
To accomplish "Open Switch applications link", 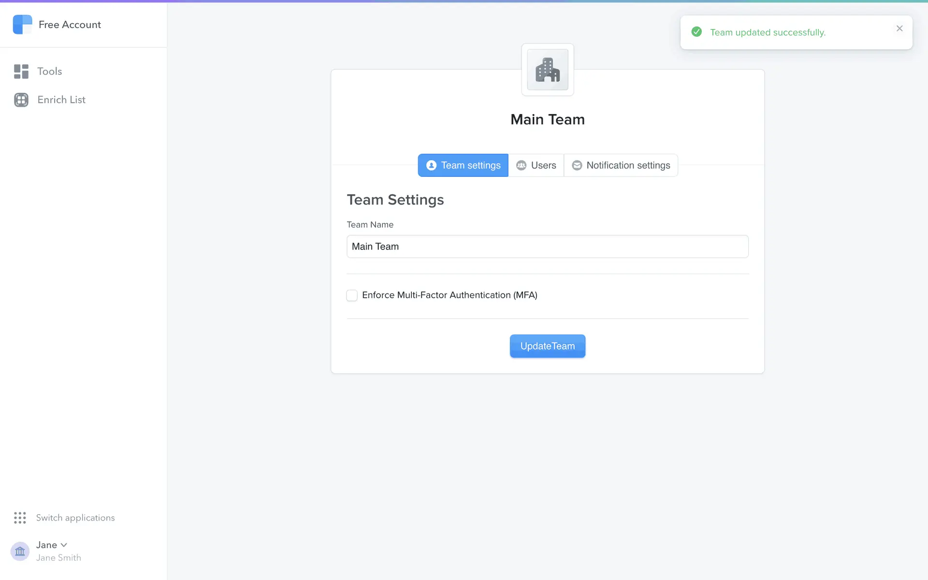I will [x=75, y=518].
